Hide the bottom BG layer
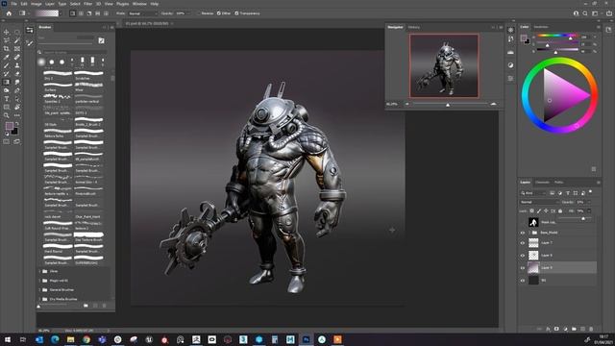 pyautogui.click(x=523, y=281)
